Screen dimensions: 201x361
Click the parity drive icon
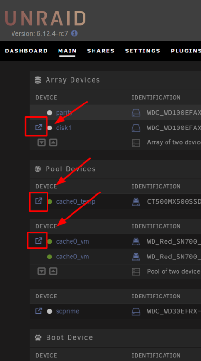coord(136,113)
